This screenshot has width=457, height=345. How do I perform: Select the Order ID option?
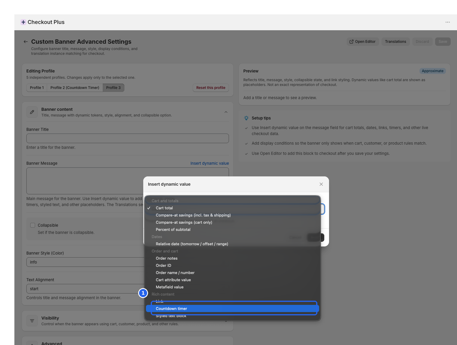pyautogui.click(x=233, y=265)
